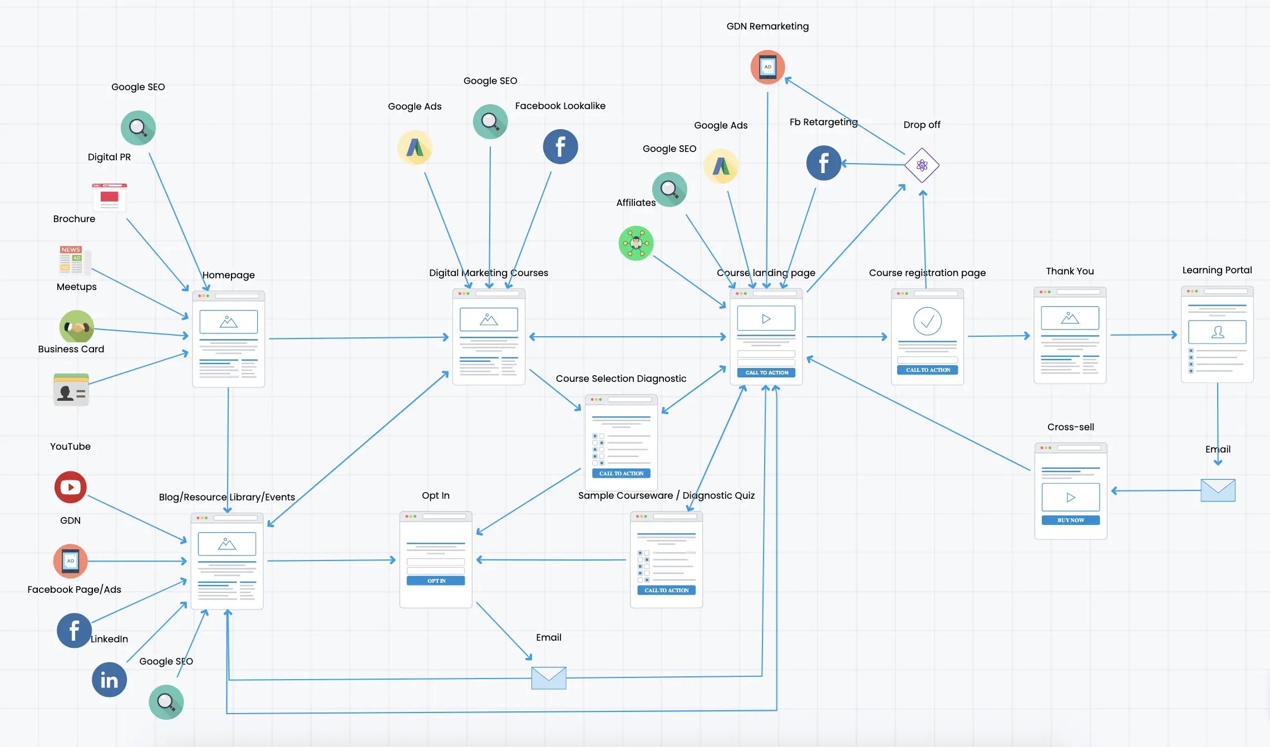Select the LinkedIn icon
Image resolution: width=1270 pixels, height=747 pixels.
pos(109,680)
